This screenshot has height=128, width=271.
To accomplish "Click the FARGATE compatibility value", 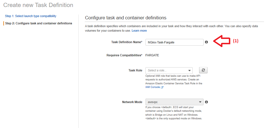I will click(152, 55).
